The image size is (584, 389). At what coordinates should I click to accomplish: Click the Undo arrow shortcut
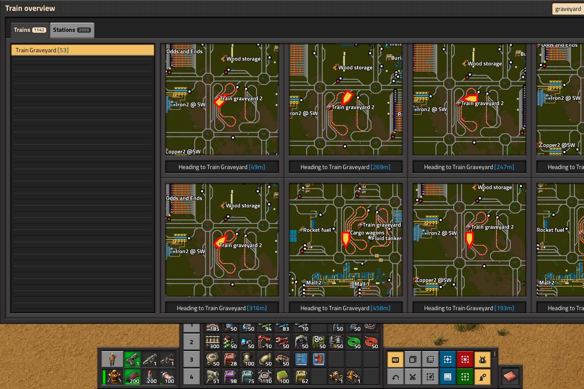point(395,377)
